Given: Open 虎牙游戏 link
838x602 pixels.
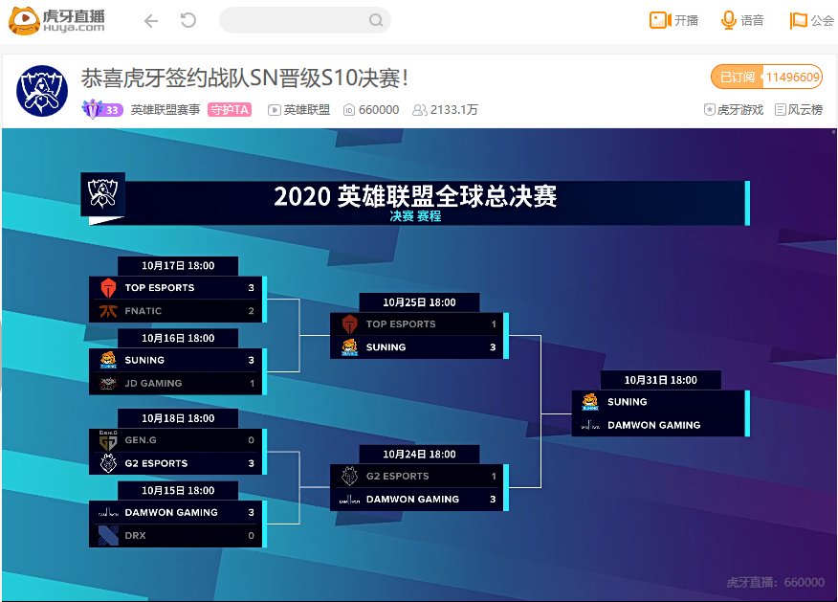Looking at the screenshot, I should pyautogui.click(x=734, y=110).
